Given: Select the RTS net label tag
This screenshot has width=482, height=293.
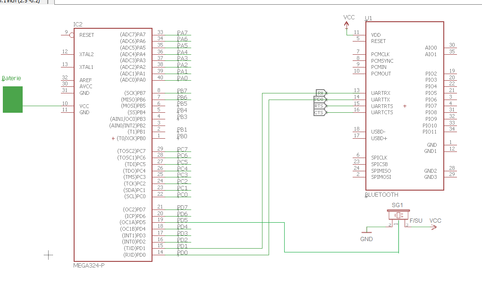Looking at the screenshot, I should tap(320, 106).
